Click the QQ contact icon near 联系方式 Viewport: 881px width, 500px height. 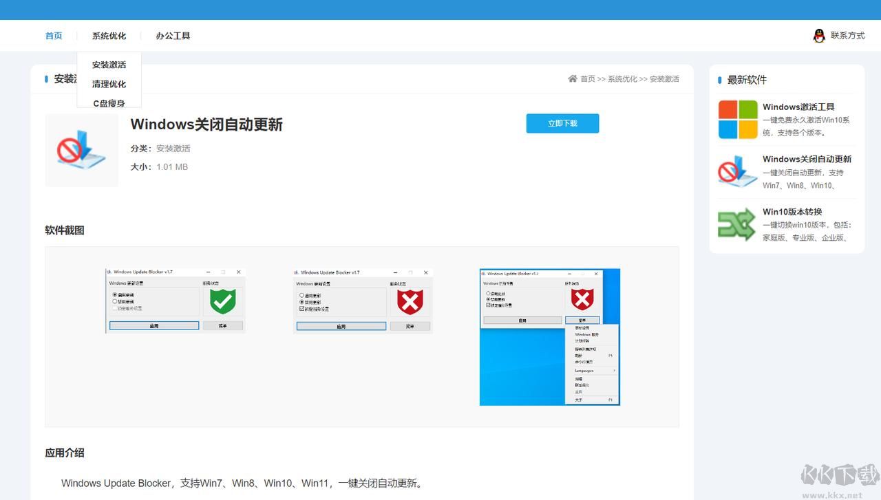pos(819,35)
